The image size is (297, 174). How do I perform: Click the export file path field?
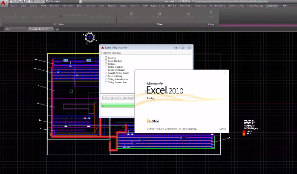[x=118, y=98]
